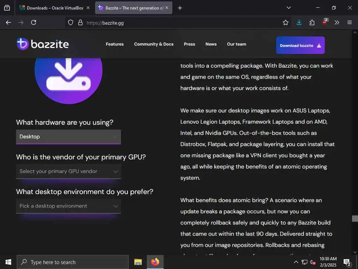Open the Firefox downloads panel
The width and height of the screenshot is (358, 269).
299,22
